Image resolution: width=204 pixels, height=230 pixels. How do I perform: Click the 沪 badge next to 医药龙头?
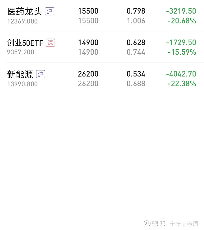coord(49,11)
